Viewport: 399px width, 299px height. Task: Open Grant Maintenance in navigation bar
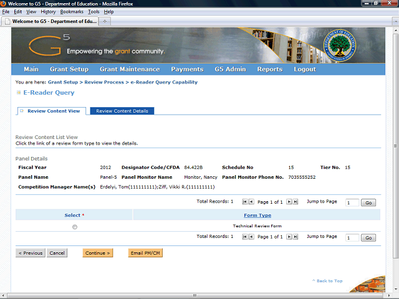point(130,69)
